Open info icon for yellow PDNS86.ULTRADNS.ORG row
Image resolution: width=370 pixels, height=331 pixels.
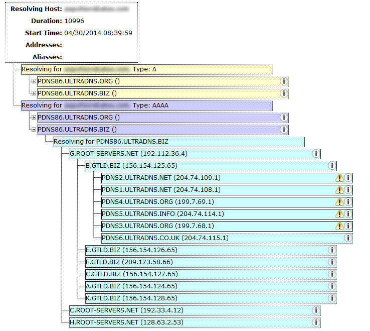click(284, 81)
